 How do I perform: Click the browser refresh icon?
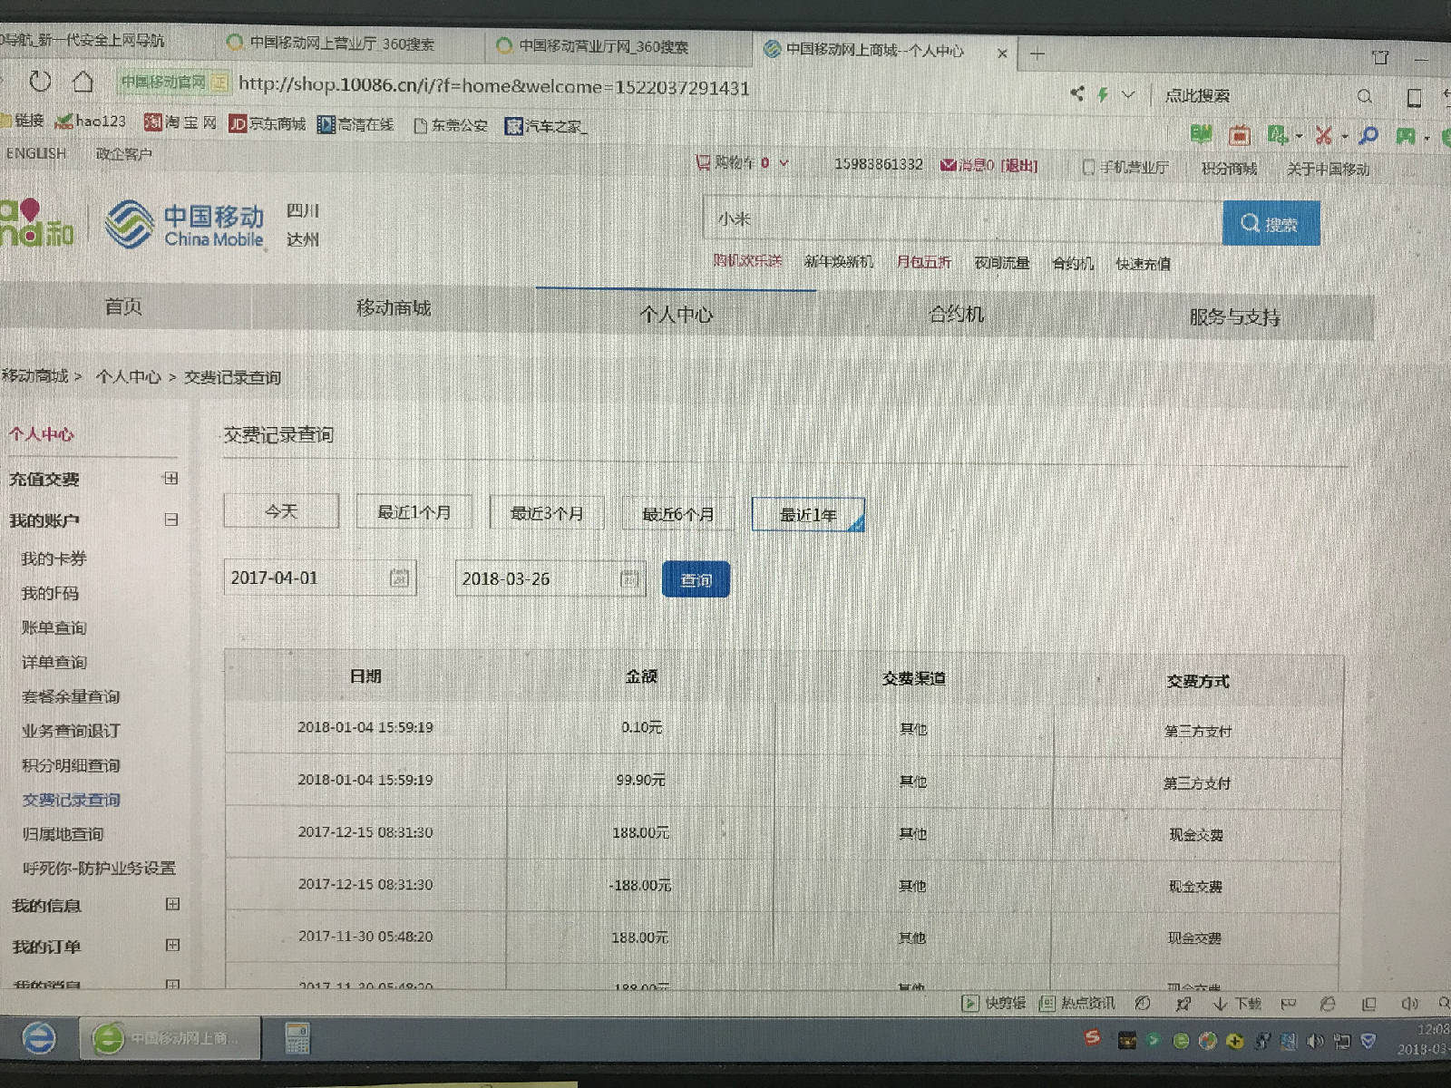point(40,82)
